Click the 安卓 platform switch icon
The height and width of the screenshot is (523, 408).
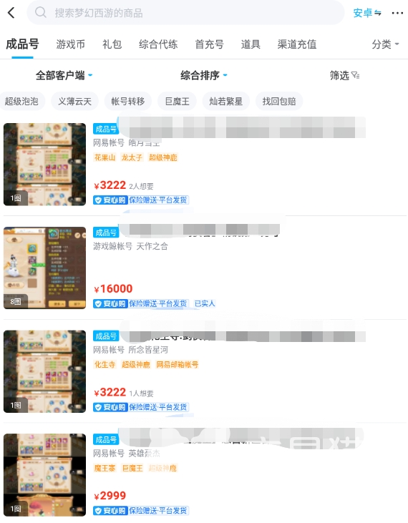378,13
